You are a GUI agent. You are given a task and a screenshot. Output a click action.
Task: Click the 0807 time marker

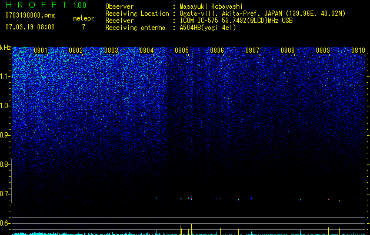pos(252,51)
